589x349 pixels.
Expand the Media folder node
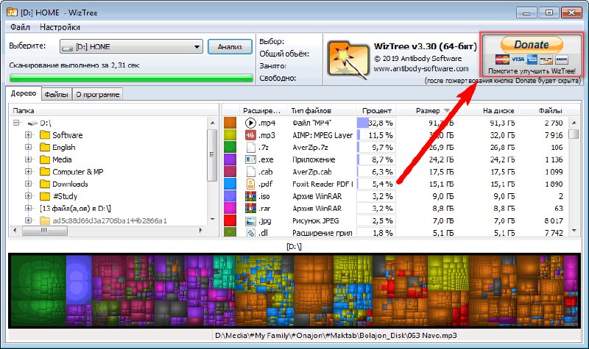tap(28, 159)
